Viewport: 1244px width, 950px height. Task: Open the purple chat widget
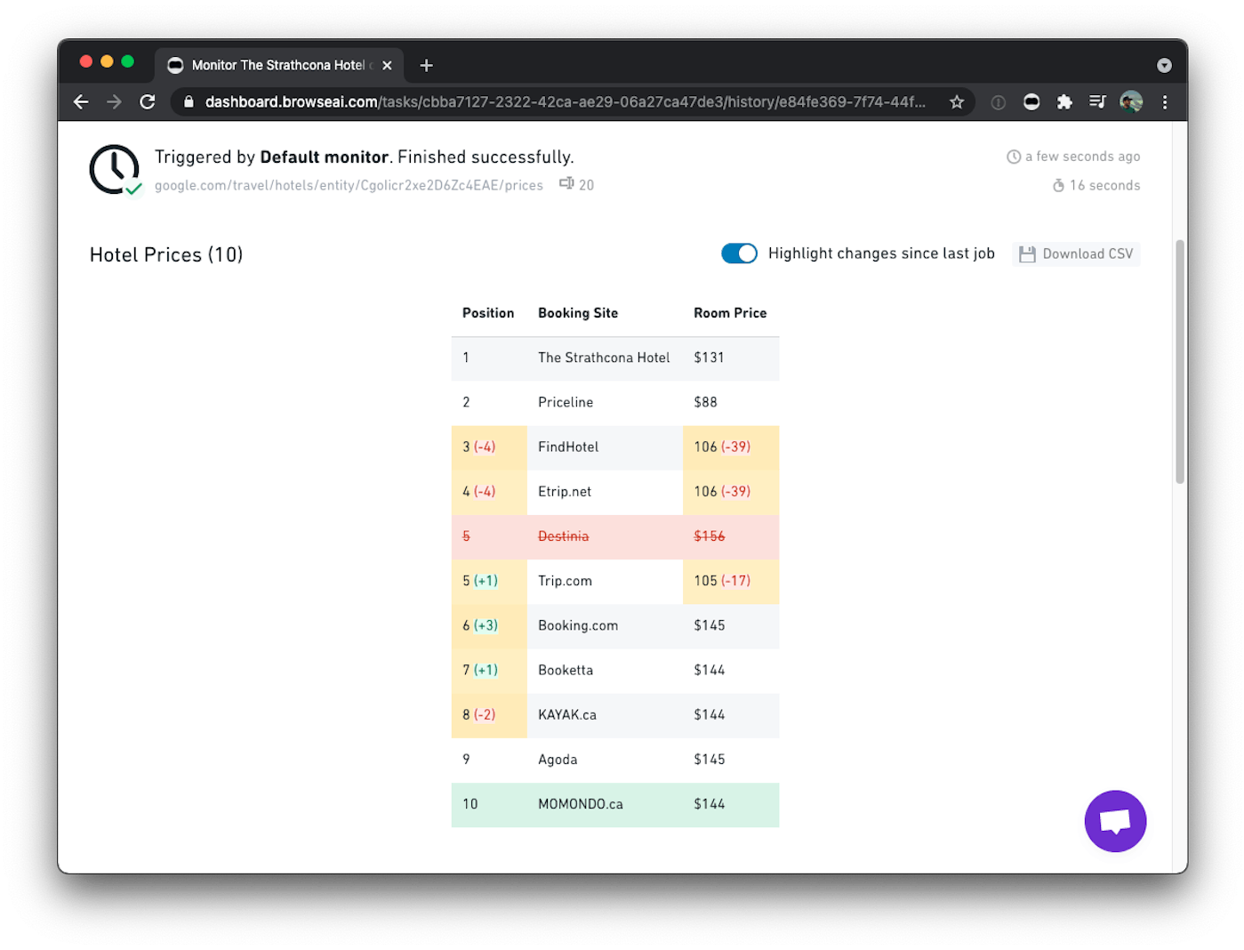[1115, 821]
